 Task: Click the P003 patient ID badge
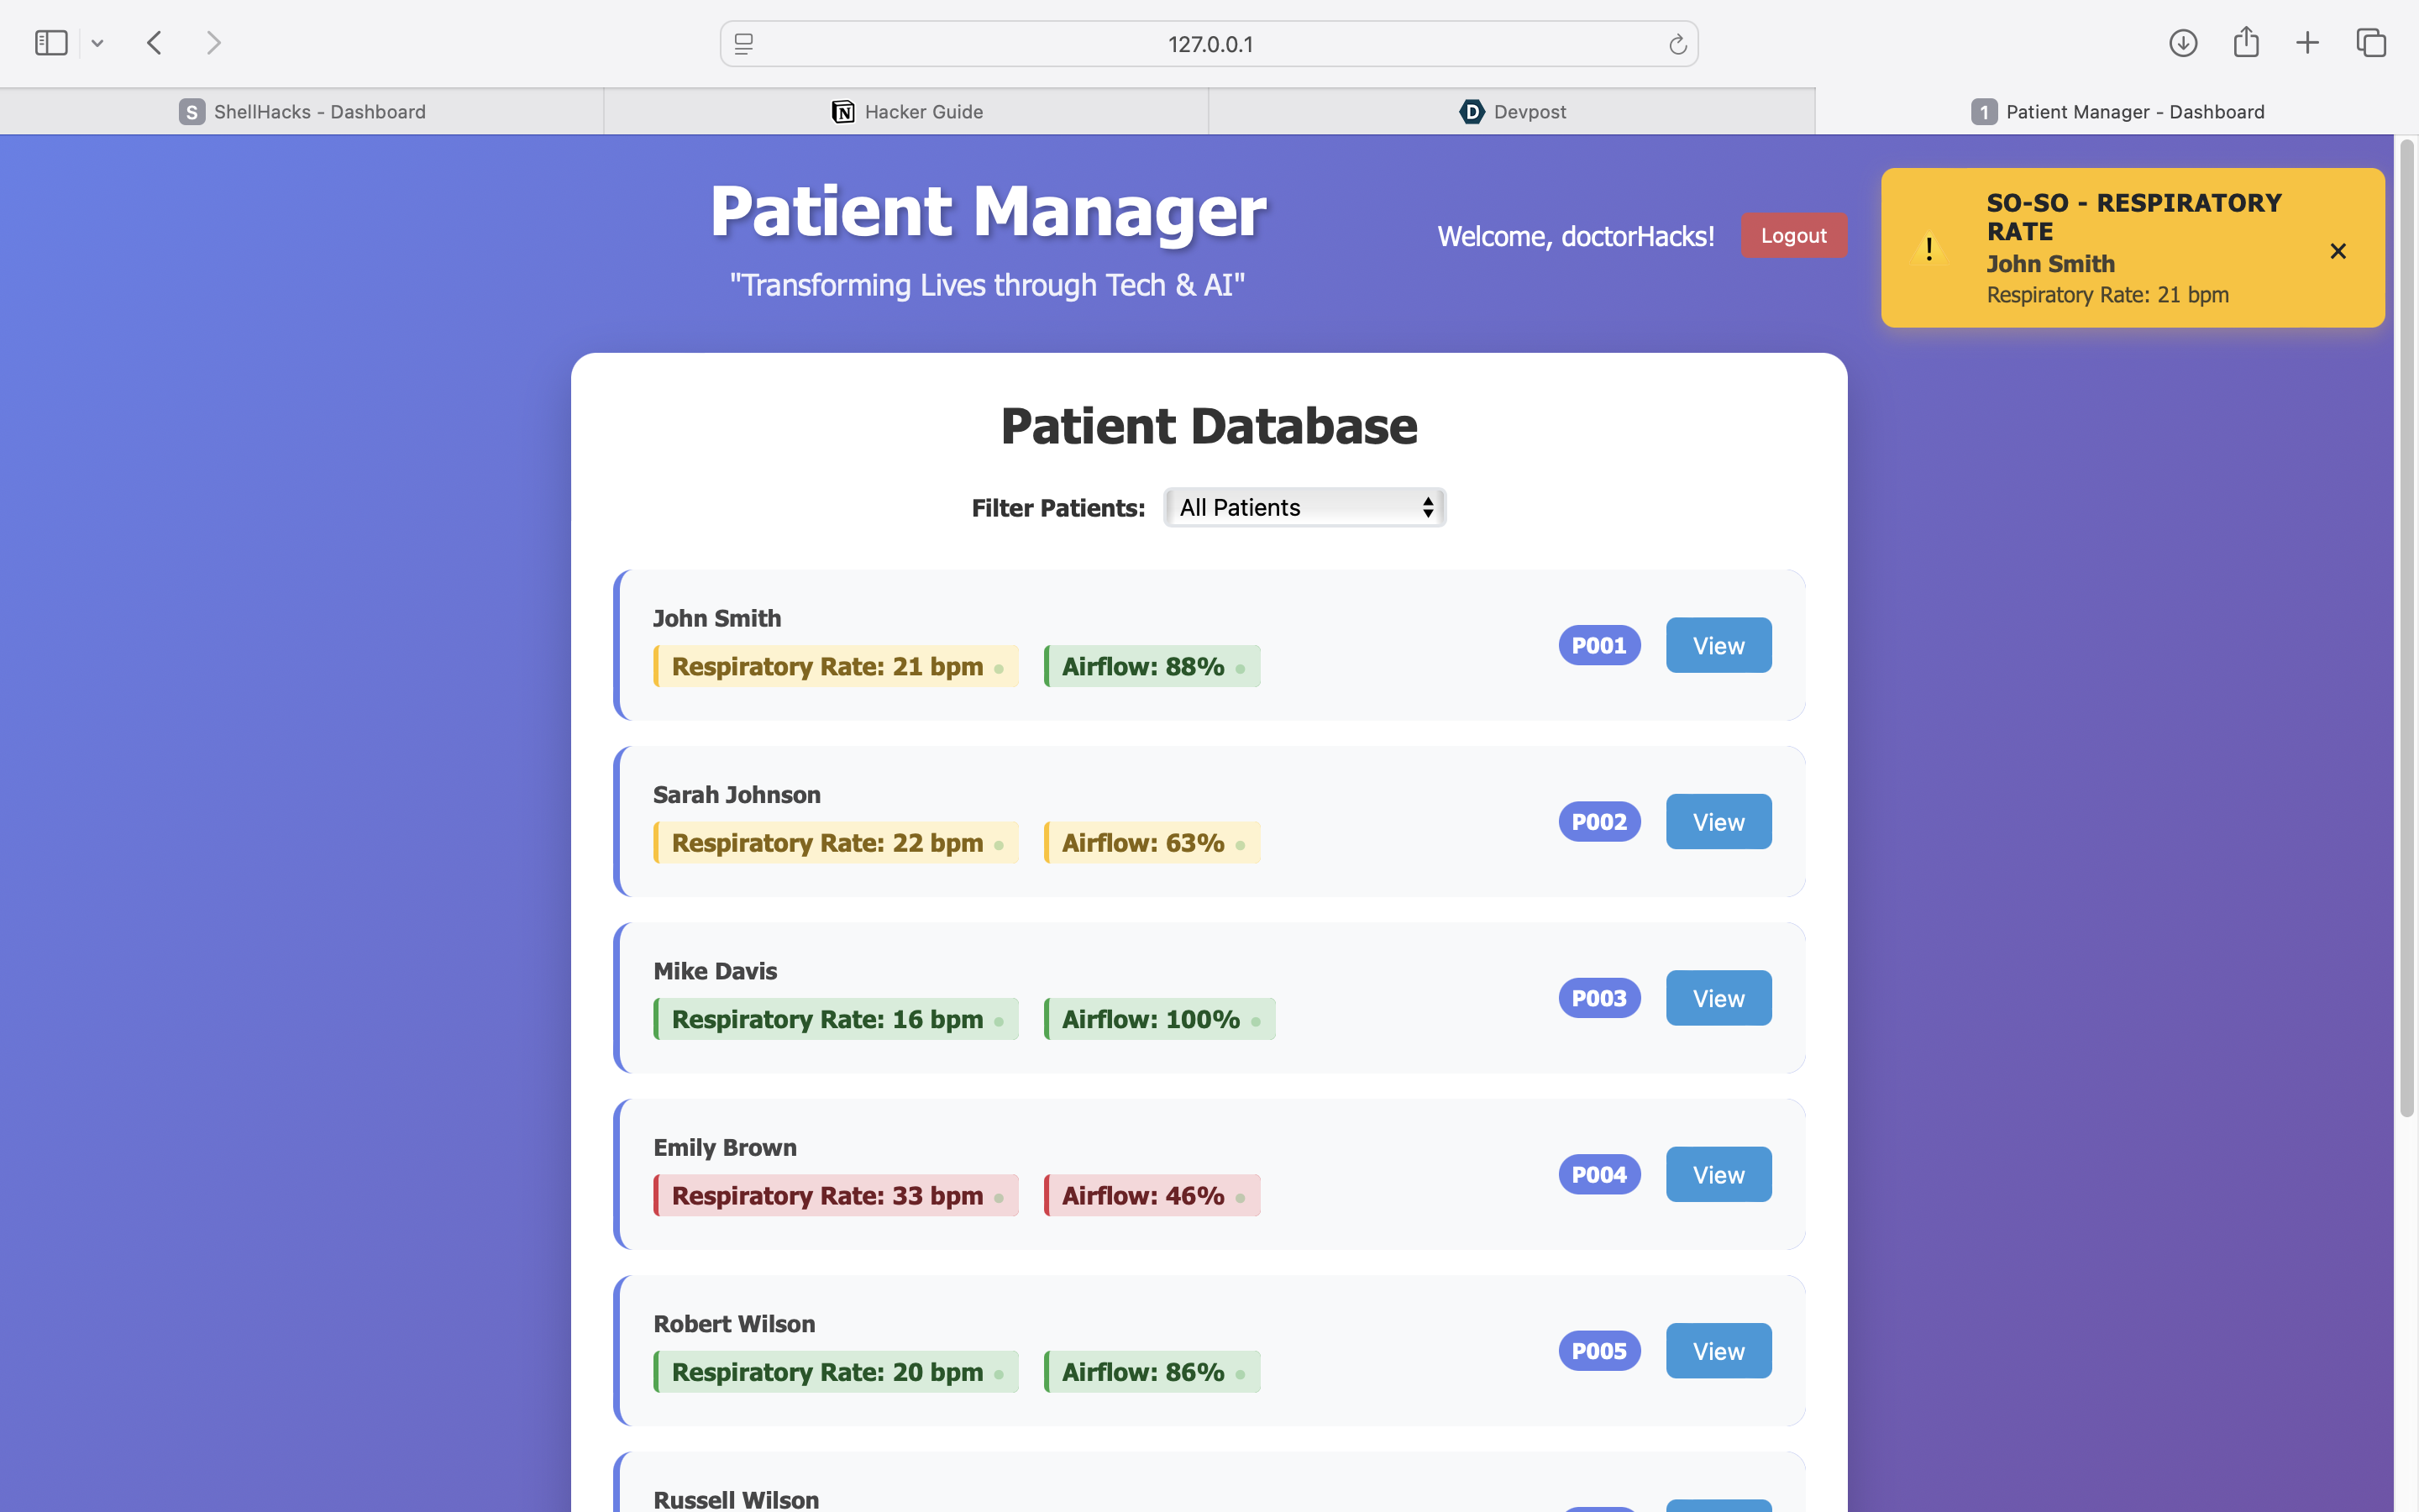[x=1598, y=998]
